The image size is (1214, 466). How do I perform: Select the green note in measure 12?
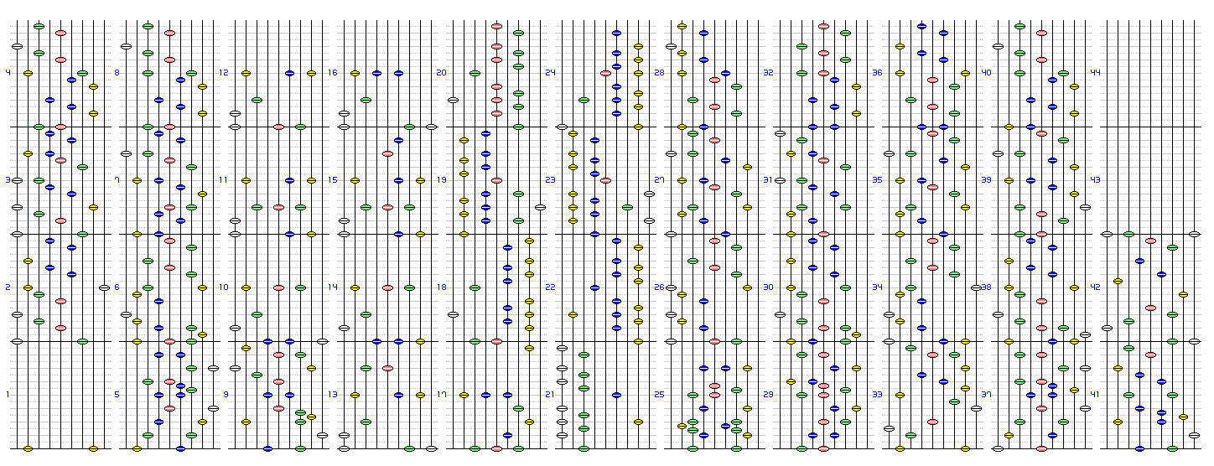click(257, 100)
